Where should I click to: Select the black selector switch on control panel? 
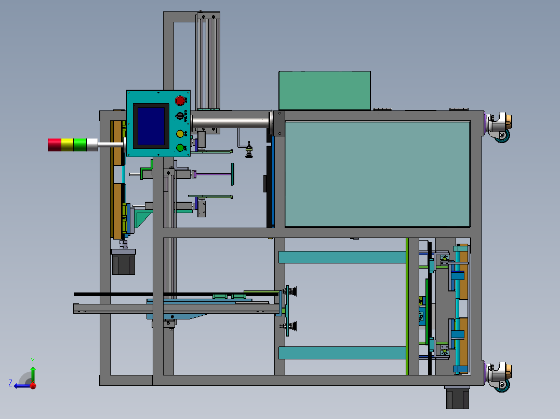pos(180,116)
